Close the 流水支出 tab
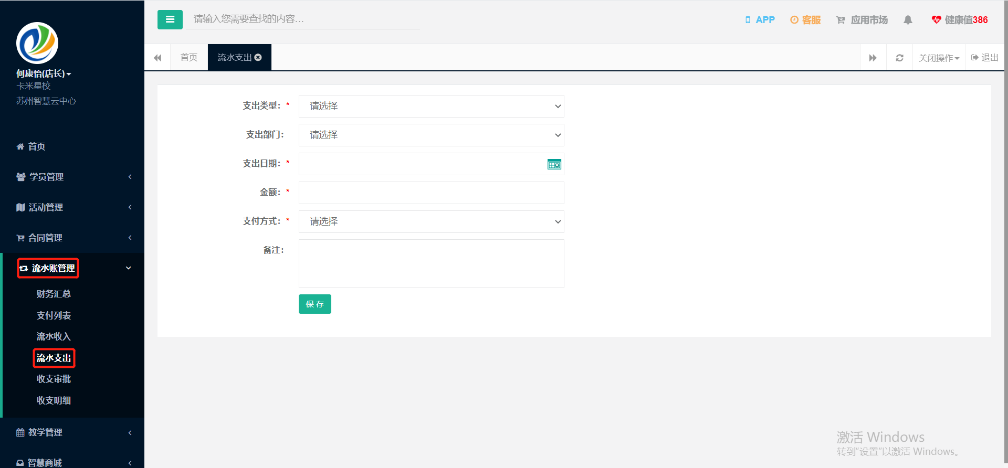This screenshot has width=1008, height=468. 258,57
